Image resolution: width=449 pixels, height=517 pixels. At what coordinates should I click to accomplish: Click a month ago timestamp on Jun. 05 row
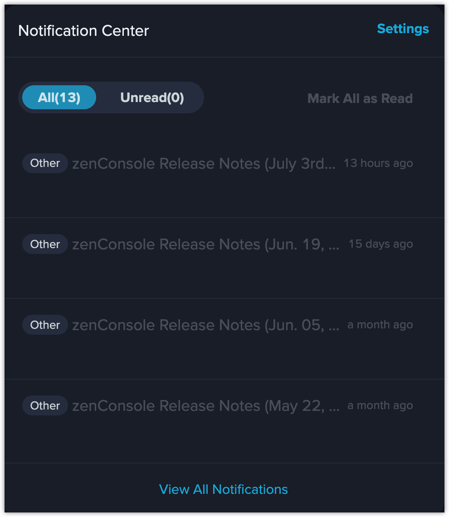pos(380,325)
